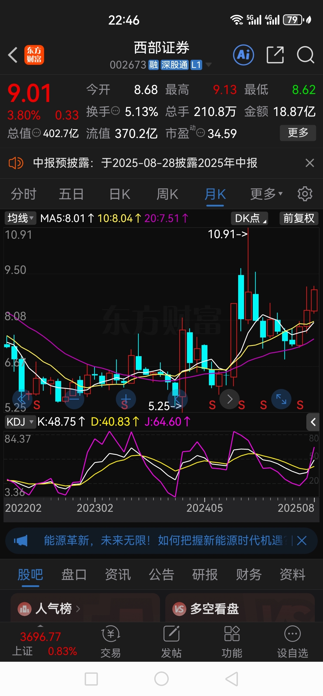Tap the speaker announcement icon
Viewport: 323px width, 696px height.
(16, 163)
